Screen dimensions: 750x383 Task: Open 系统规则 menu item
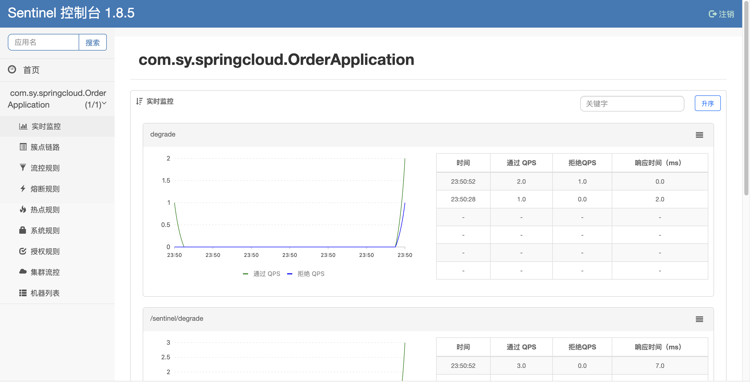click(57, 230)
